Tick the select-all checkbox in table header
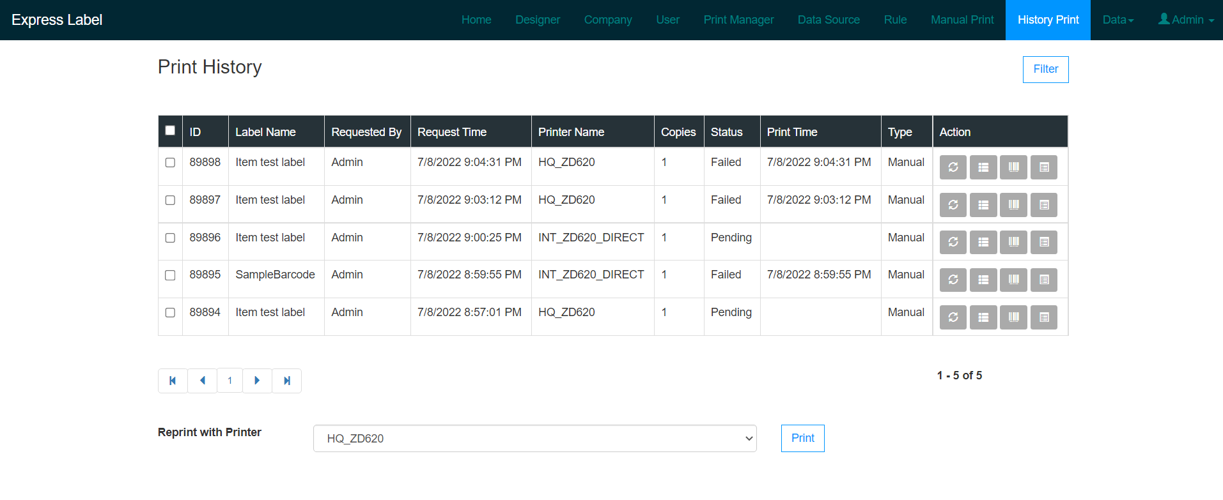This screenshot has width=1223, height=500. [x=170, y=131]
